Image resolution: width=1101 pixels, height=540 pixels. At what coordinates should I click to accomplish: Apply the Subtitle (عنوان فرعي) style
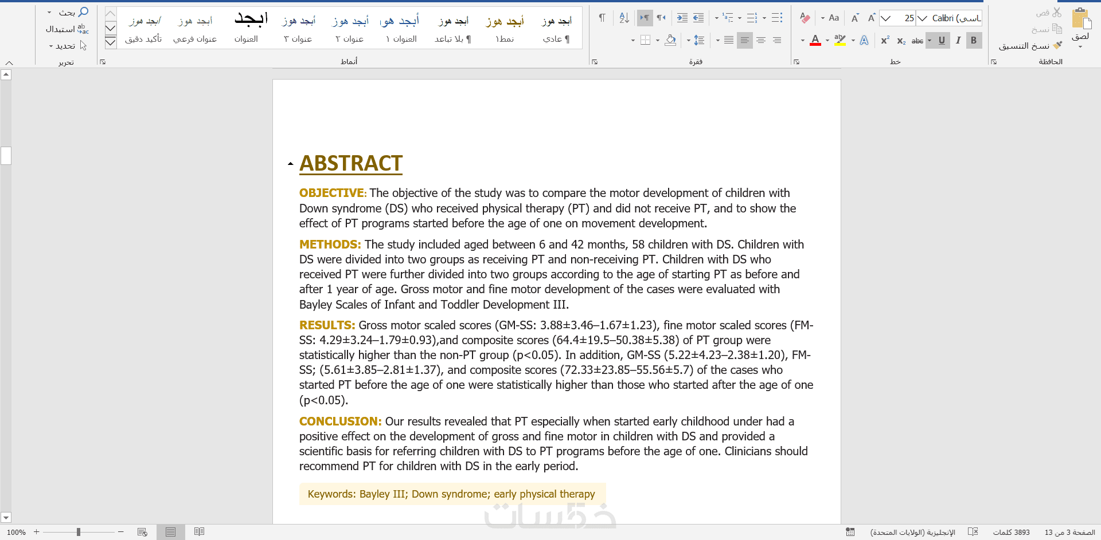click(x=195, y=27)
